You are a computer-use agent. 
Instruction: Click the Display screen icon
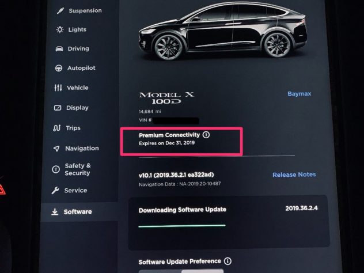pyautogui.click(x=58, y=108)
